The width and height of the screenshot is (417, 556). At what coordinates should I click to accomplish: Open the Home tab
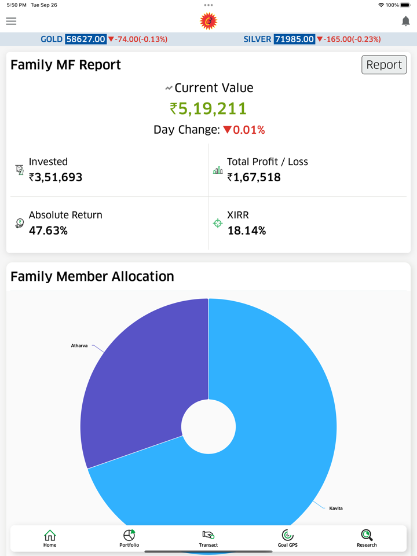(x=50, y=538)
